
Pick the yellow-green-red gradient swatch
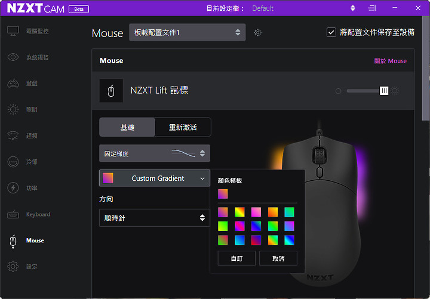click(x=239, y=212)
